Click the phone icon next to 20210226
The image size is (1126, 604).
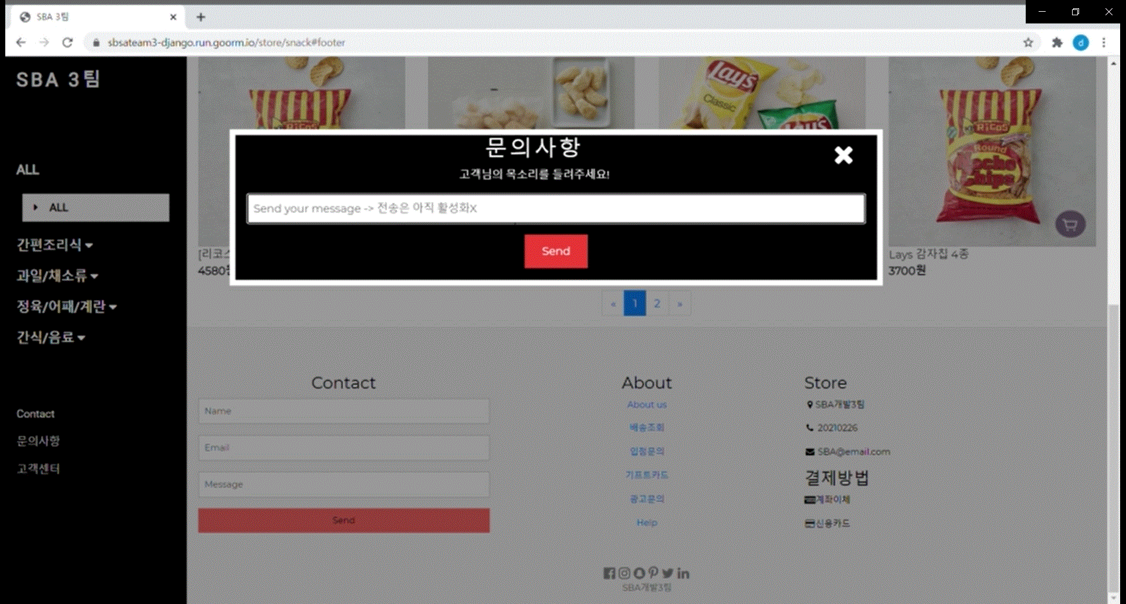point(810,427)
